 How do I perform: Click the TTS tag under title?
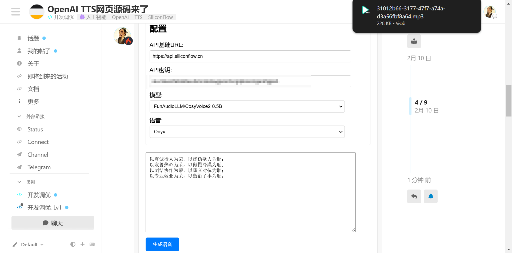(x=138, y=17)
